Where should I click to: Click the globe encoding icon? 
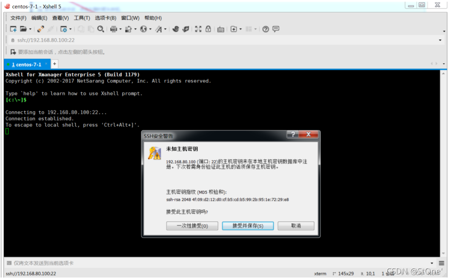[143, 29]
